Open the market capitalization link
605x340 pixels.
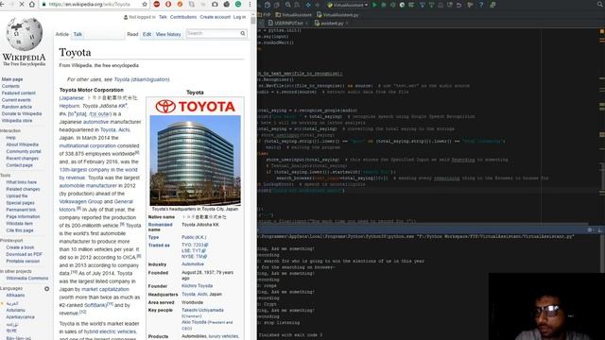click(x=105, y=289)
